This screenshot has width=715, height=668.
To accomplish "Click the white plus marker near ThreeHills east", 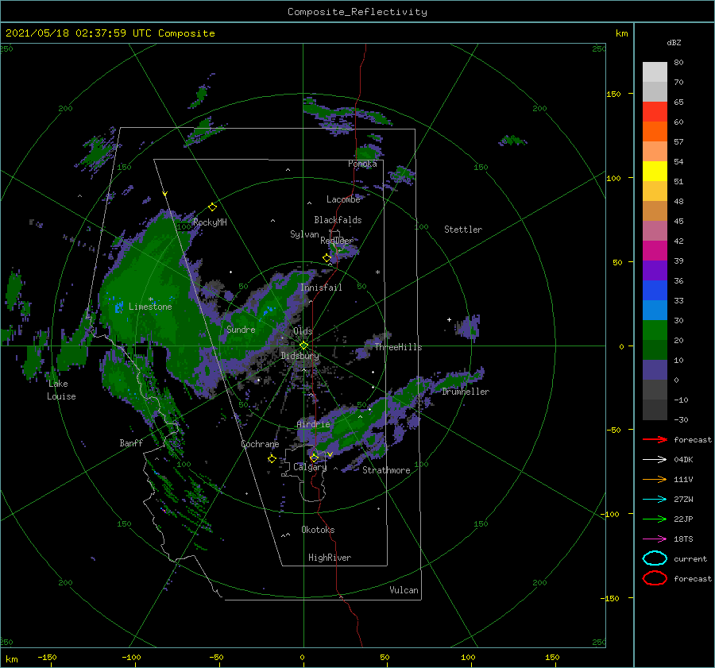I will pyautogui.click(x=449, y=319).
